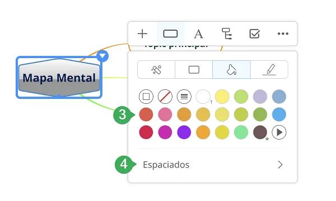Screen dimensions: 336x201
Task: Select the Mapa Mental central topic
Action: coord(59,78)
